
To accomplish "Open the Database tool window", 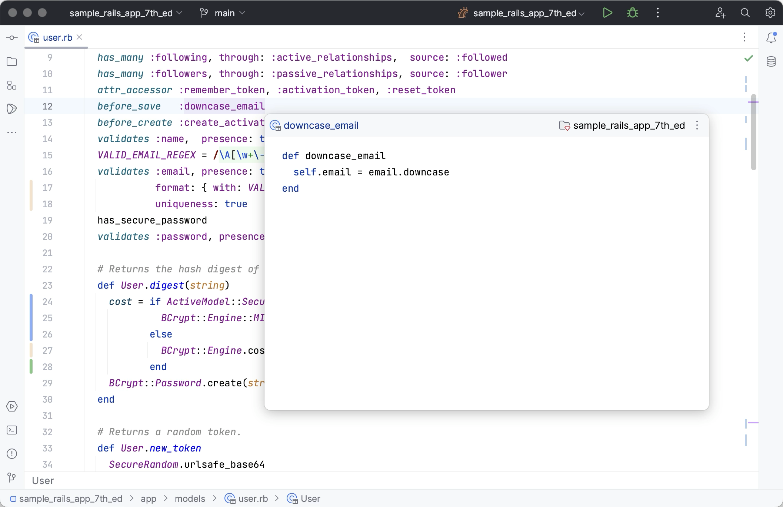I will [771, 61].
